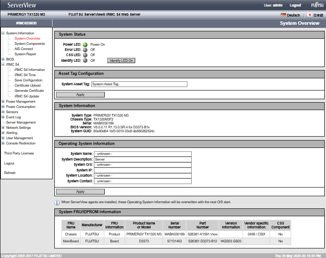The width and height of the screenshot is (326, 258).
Task: Click the Identify LED On button
Action: (121, 60)
